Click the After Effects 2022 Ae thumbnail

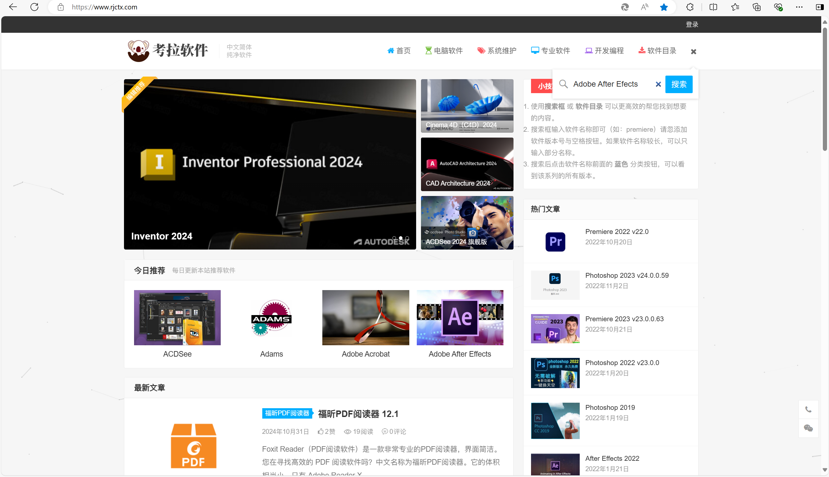(x=555, y=465)
